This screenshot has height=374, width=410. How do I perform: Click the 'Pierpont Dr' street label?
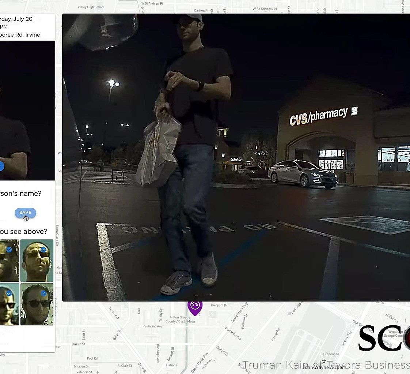click(x=219, y=305)
